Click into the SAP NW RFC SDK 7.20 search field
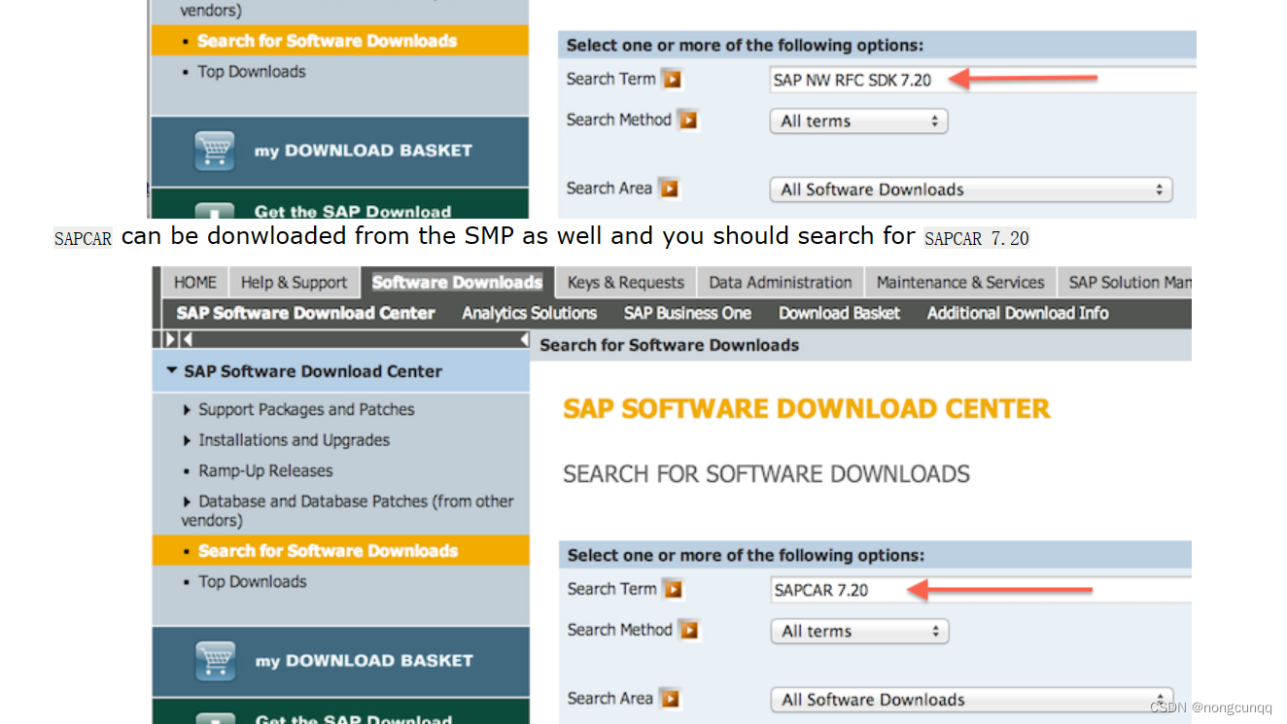This screenshot has width=1287, height=724. pyautogui.click(x=982, y=80)
